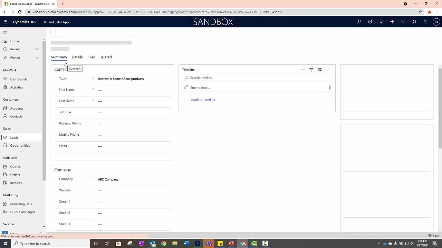The height and width of the screenshot is (248, 442).
Task: Open the Help question mark icon
Action: coord(425,22)
